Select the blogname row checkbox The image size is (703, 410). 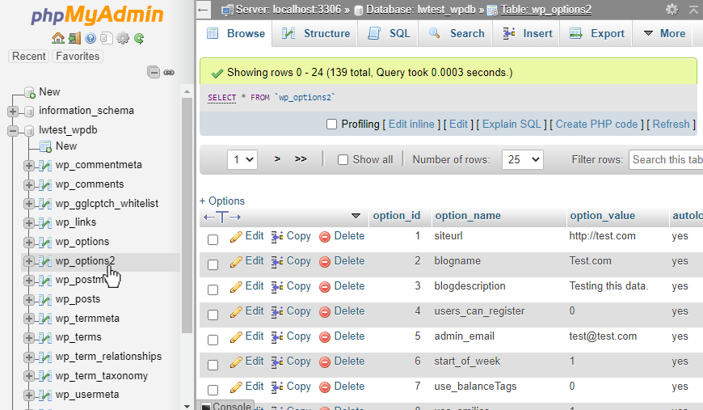click(213, 264)
